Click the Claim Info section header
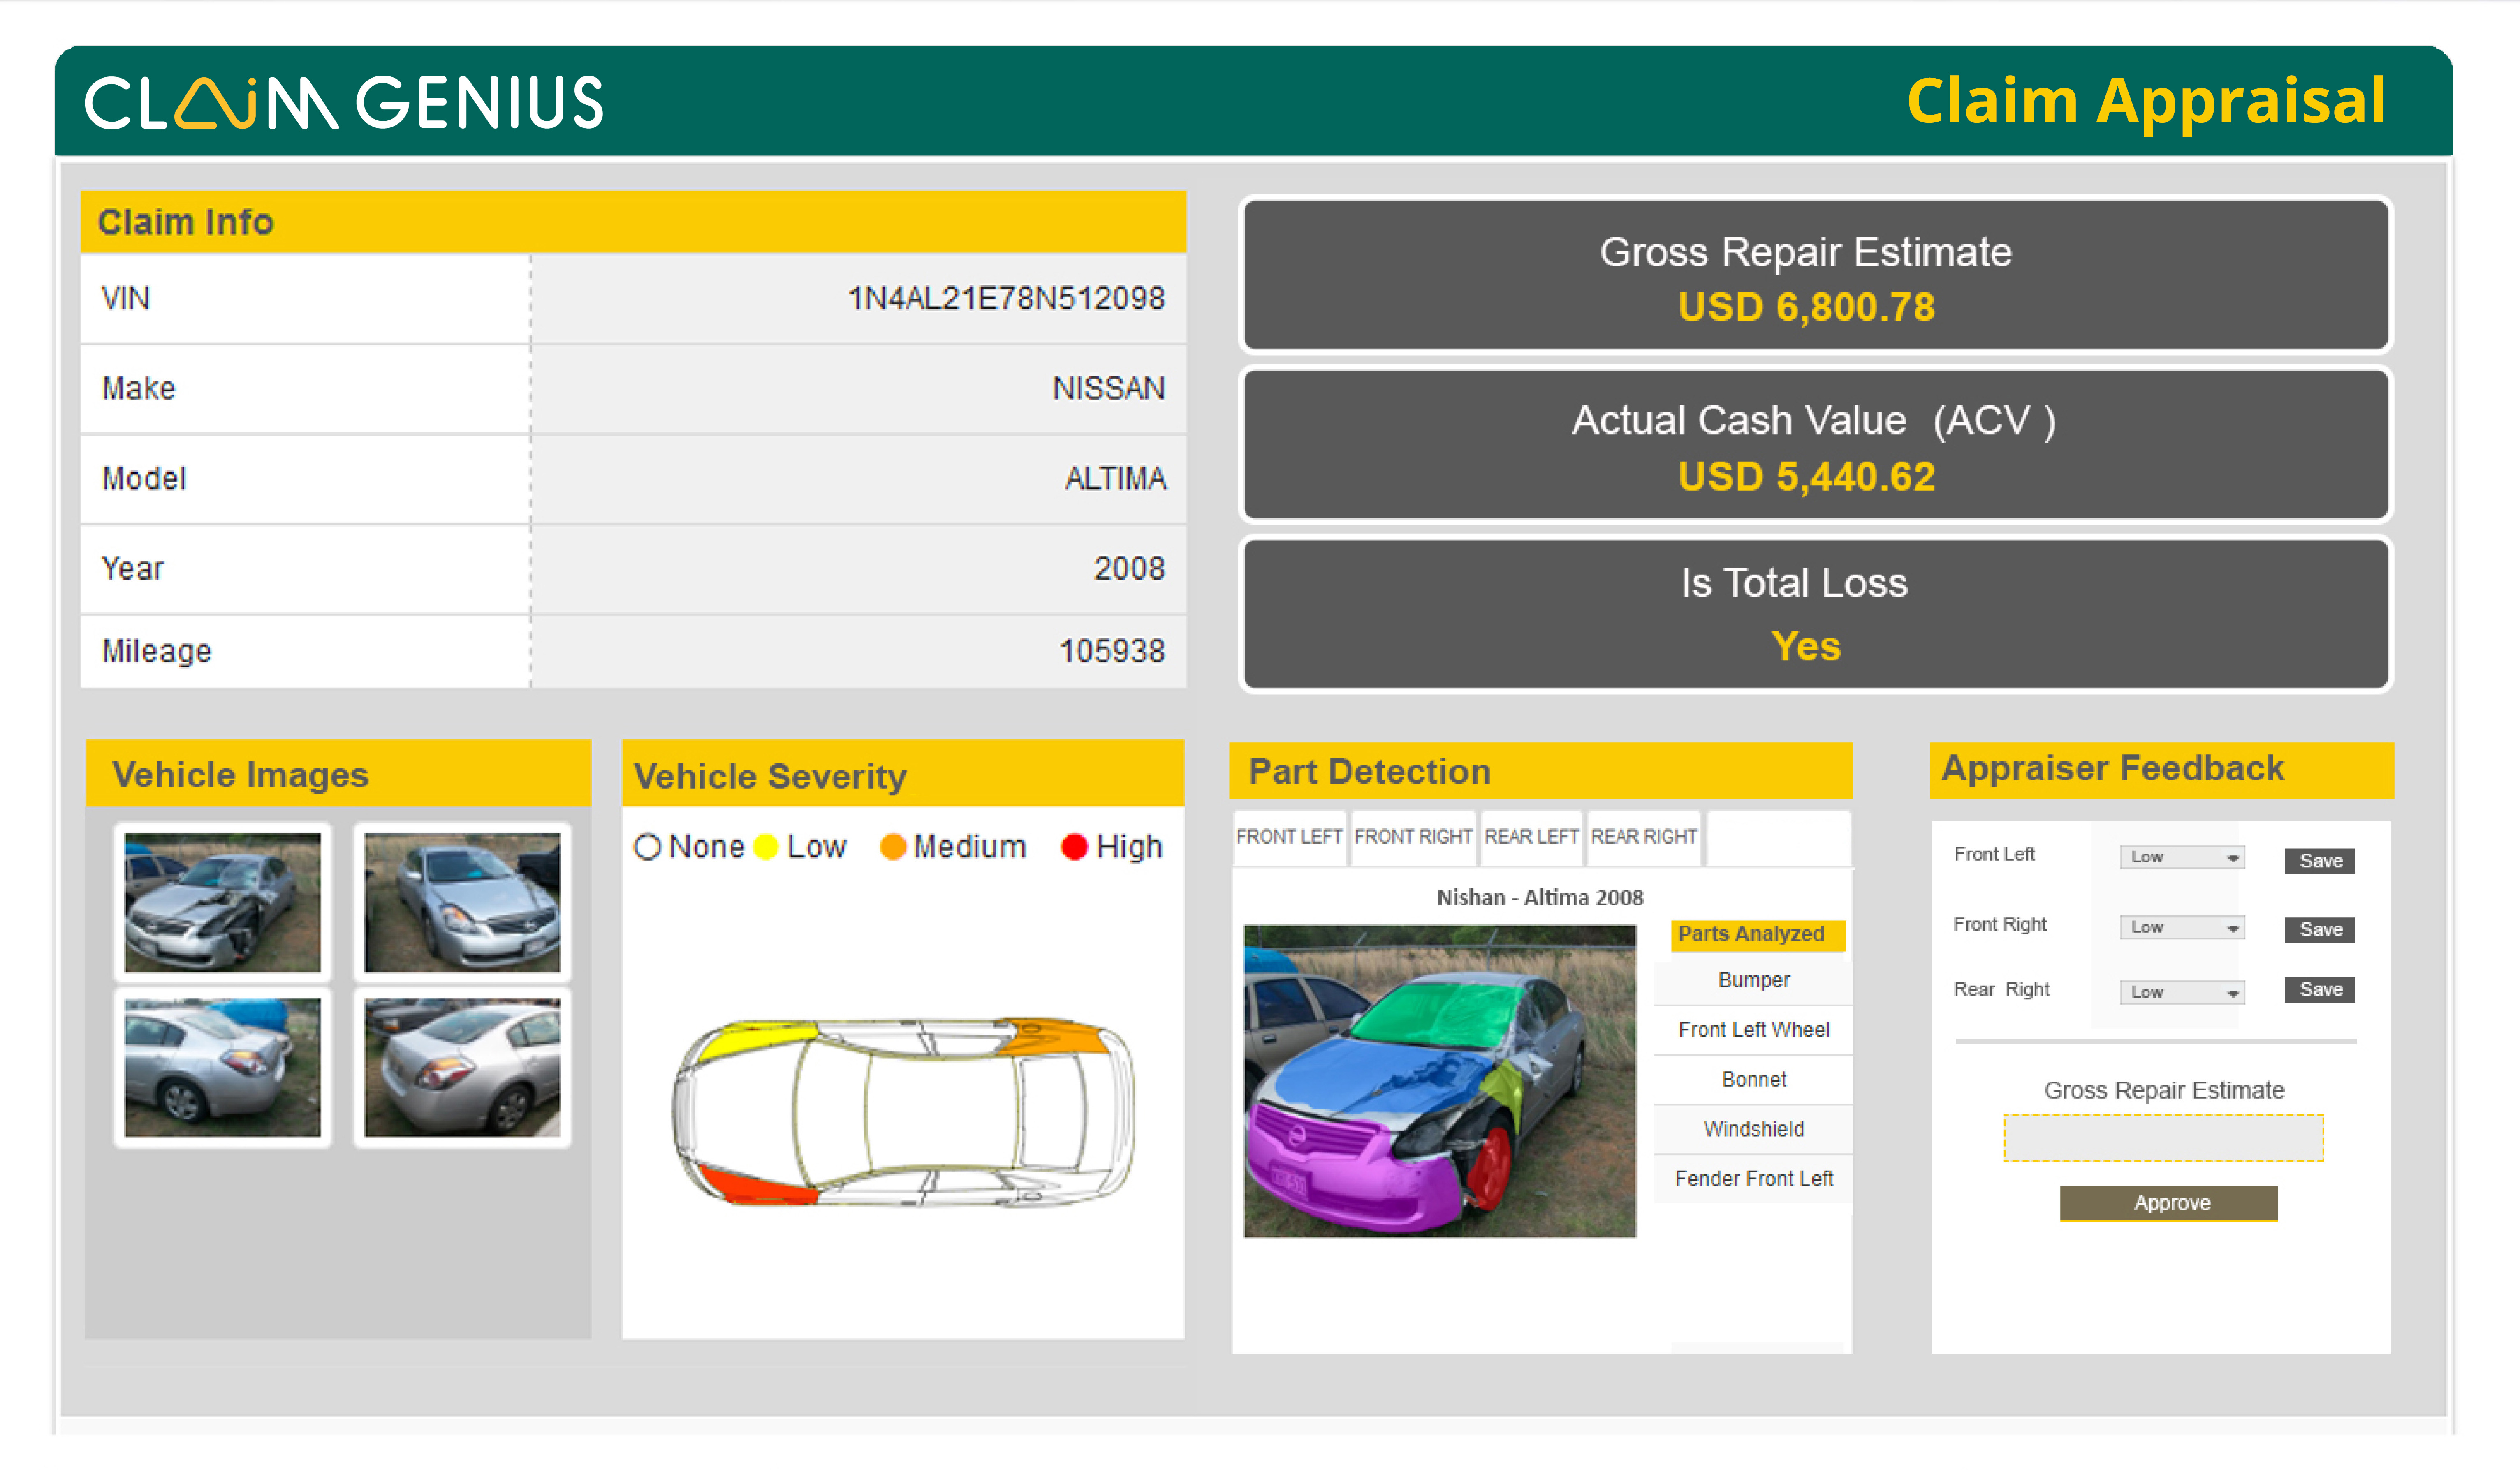The image size is (2520, 1470). [x=634, y=222]
